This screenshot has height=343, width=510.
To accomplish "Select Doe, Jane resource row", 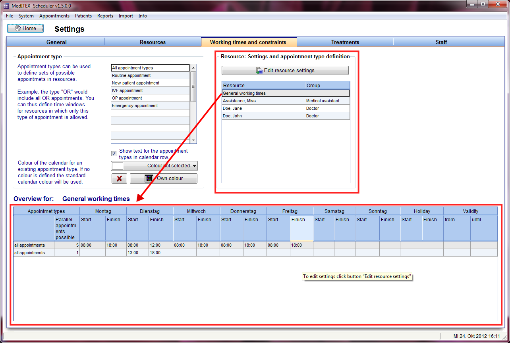I will pos(286,108).
